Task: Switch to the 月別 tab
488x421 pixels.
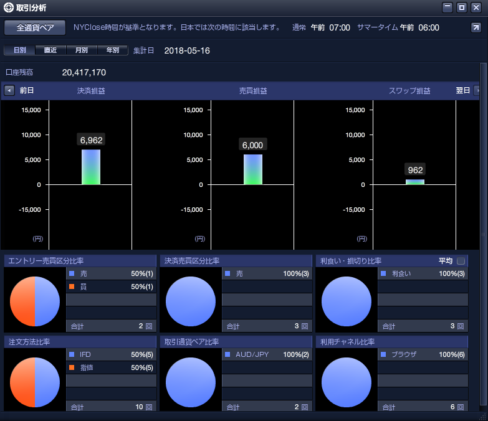Action: [82, 50]
